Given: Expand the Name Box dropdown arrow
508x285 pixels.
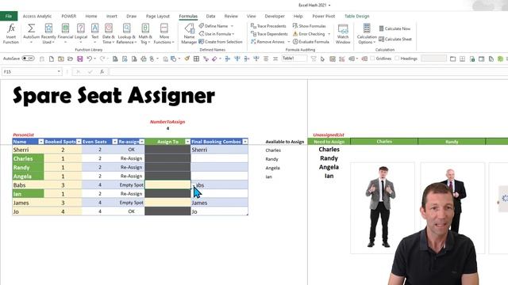Looking at the screenshot, I should 59,72.
